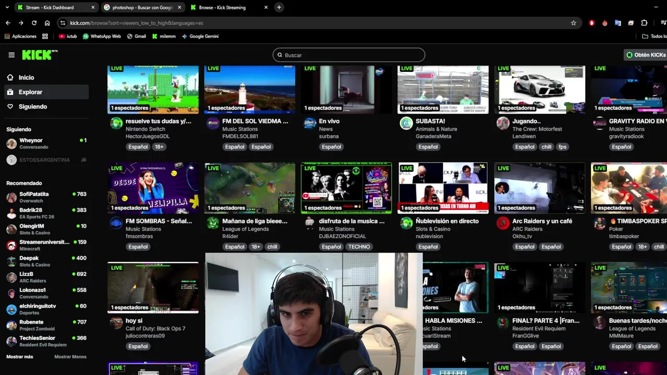Open the FM SOMBRAS stream thumbnail
This screenshot has height=375, width=667.
click(153, 188)
